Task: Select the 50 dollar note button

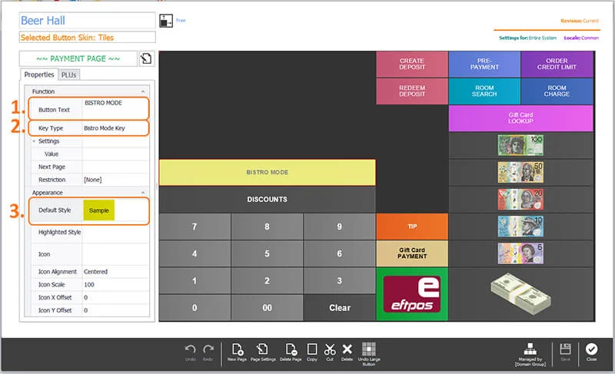Action: (521, 172)
